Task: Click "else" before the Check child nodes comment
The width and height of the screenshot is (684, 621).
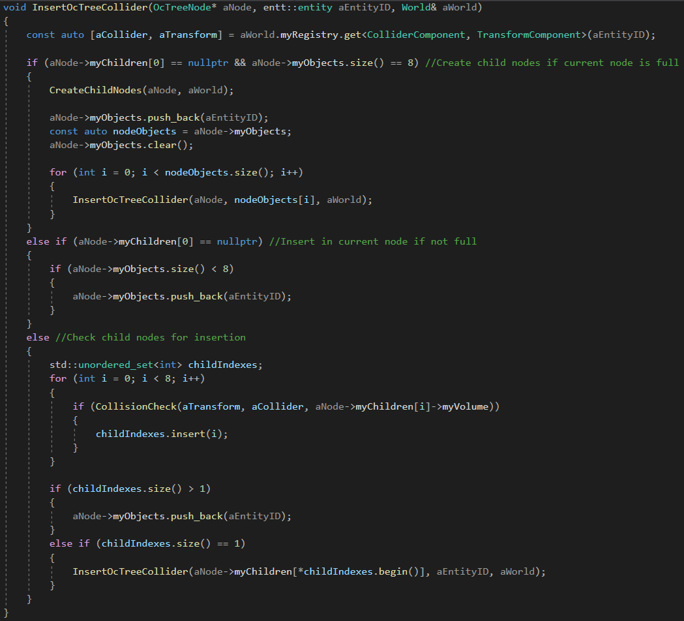Action: [x=38, y=337]
